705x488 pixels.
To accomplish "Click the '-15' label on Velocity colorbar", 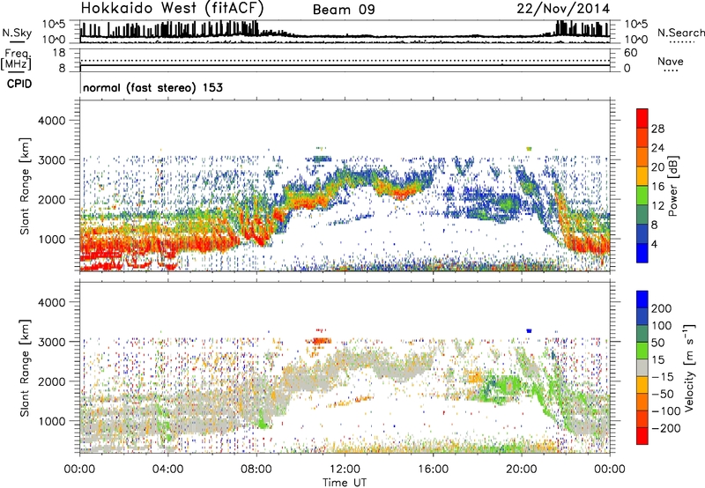I will pyautogui.click(x=663, y=377).
